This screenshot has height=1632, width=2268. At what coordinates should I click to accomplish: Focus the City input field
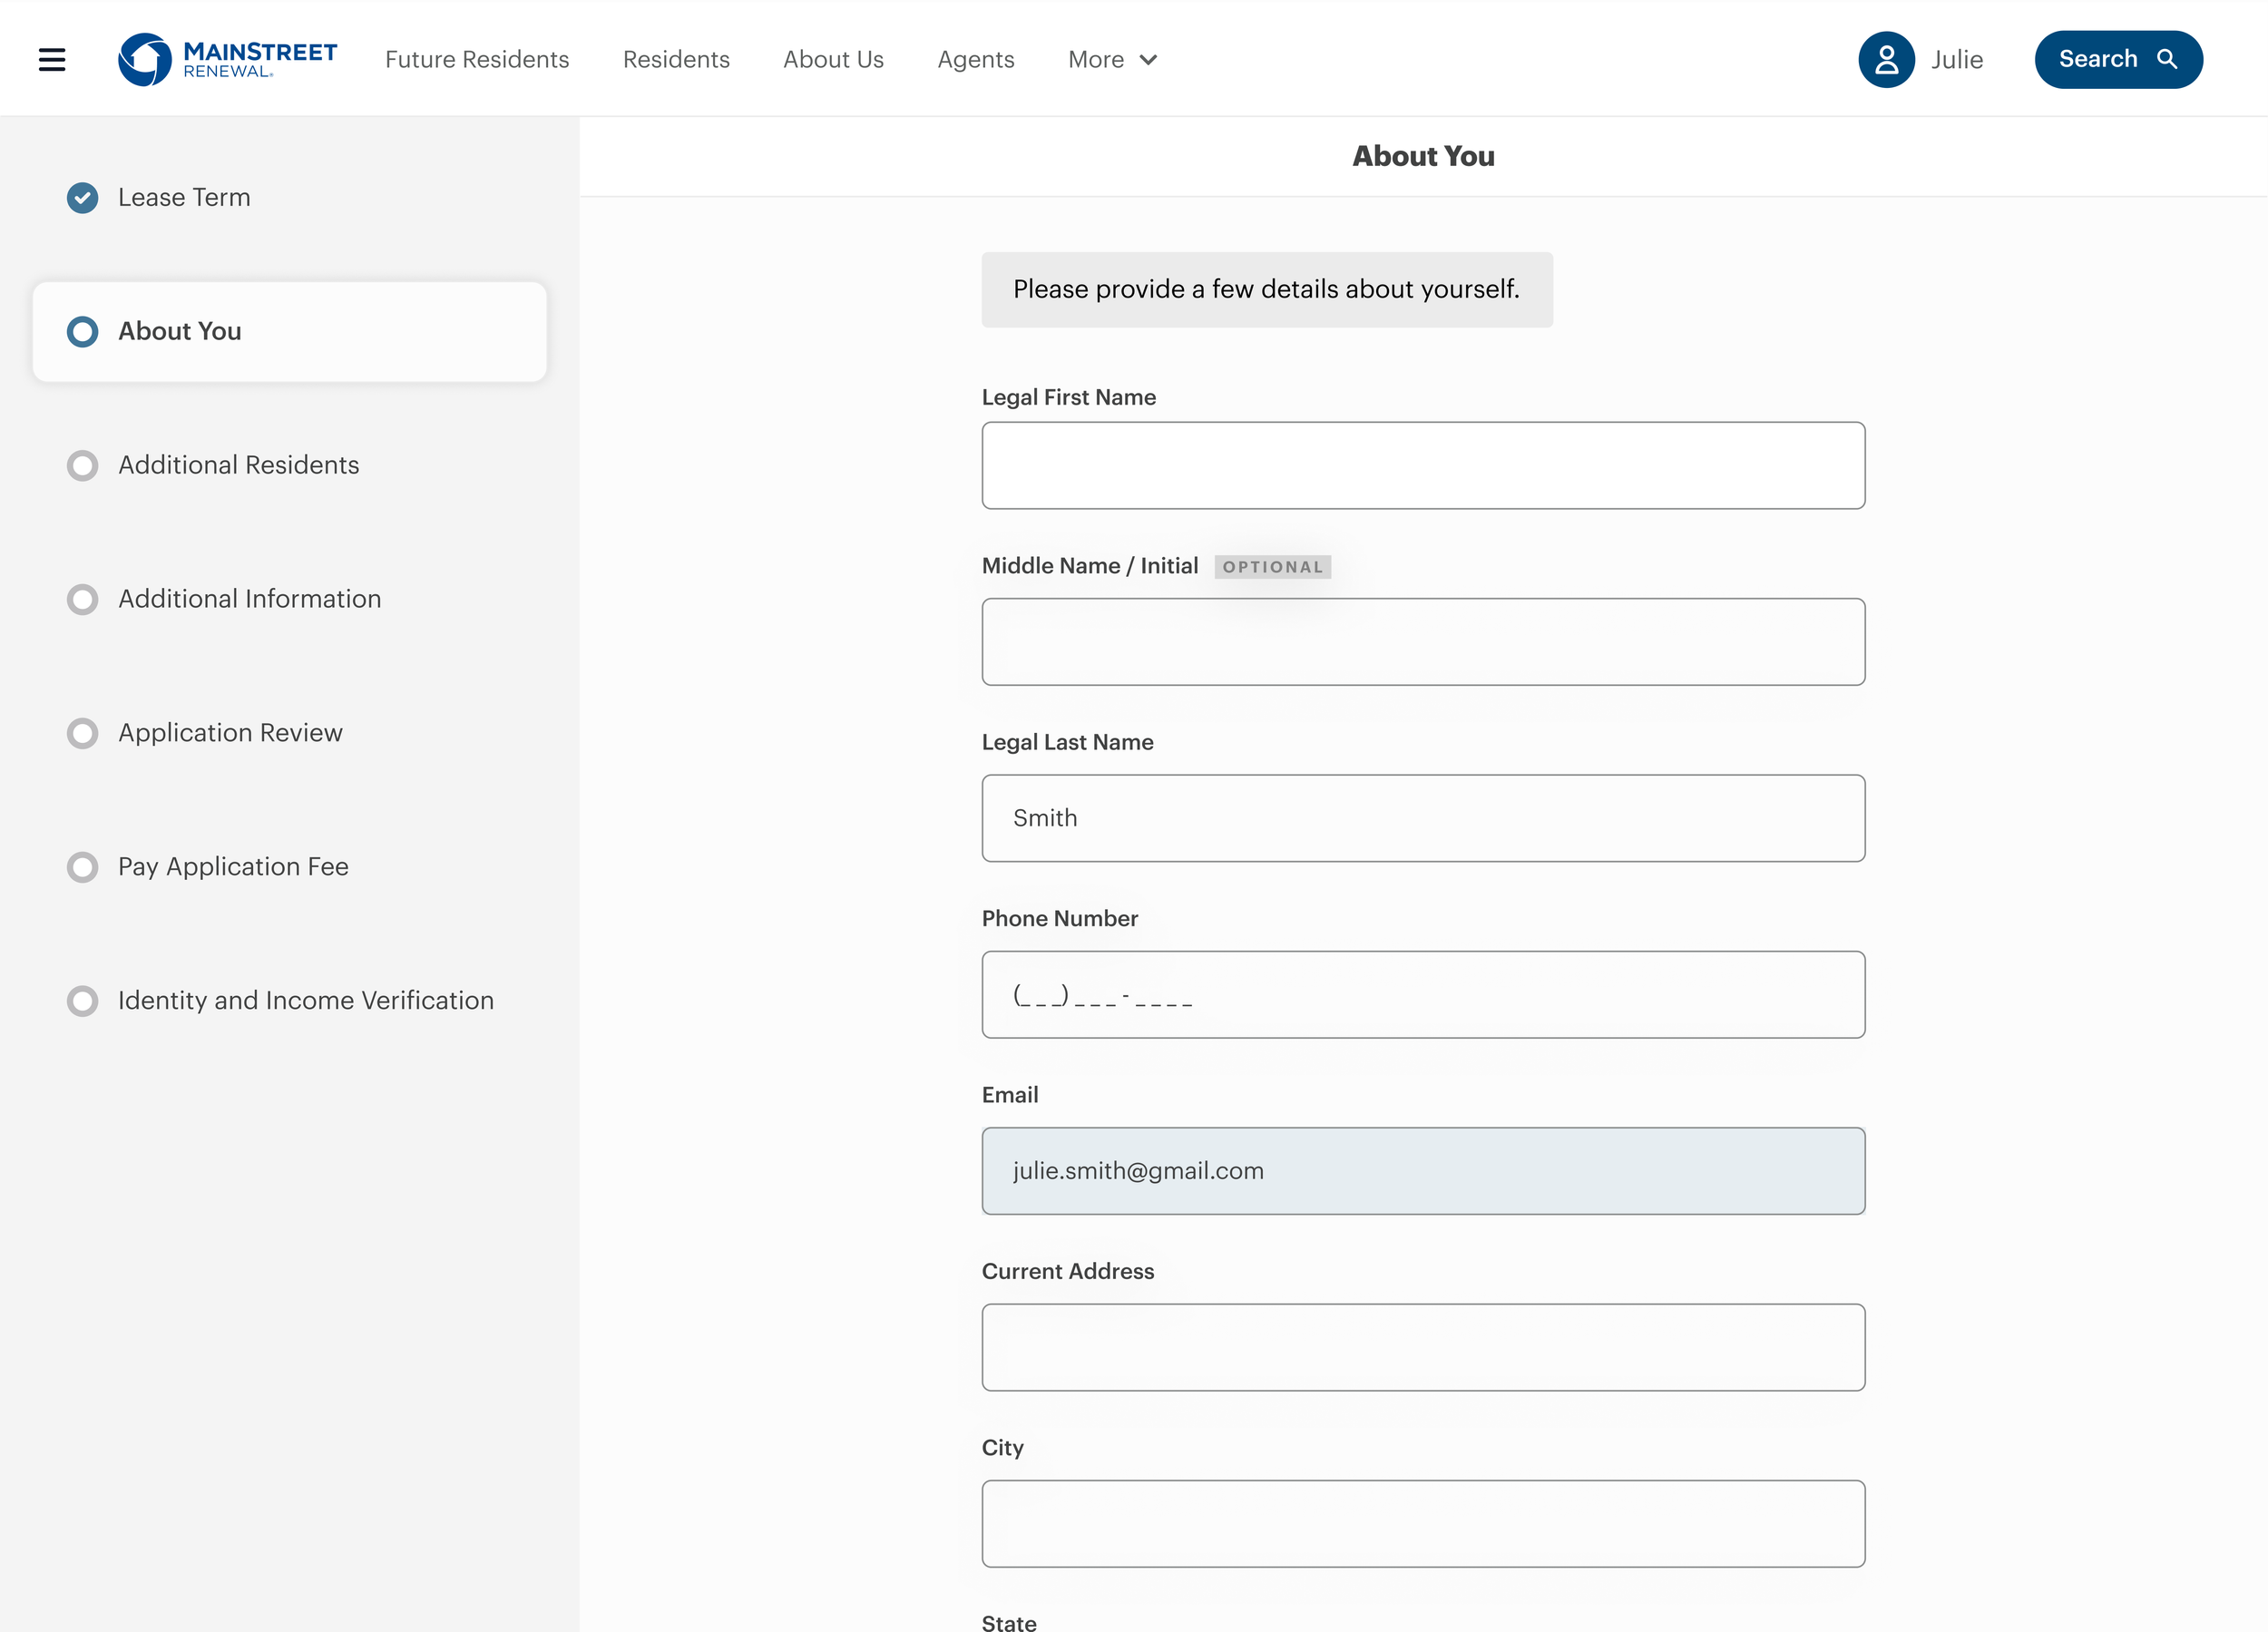[1423, 1524]
